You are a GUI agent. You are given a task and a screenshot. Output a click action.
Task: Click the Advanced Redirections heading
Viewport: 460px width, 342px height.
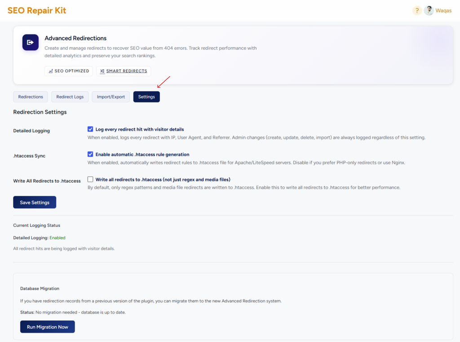tap(75, 39)
